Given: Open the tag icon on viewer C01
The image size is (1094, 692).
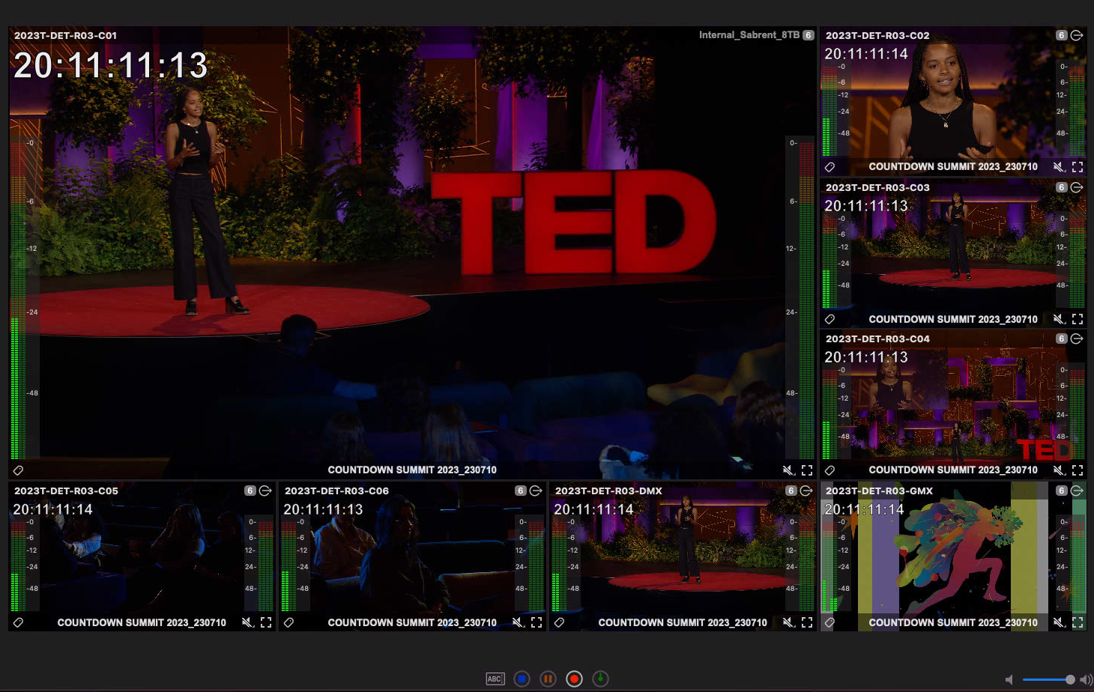Looking at the screenshot, I should pos(19,470).
